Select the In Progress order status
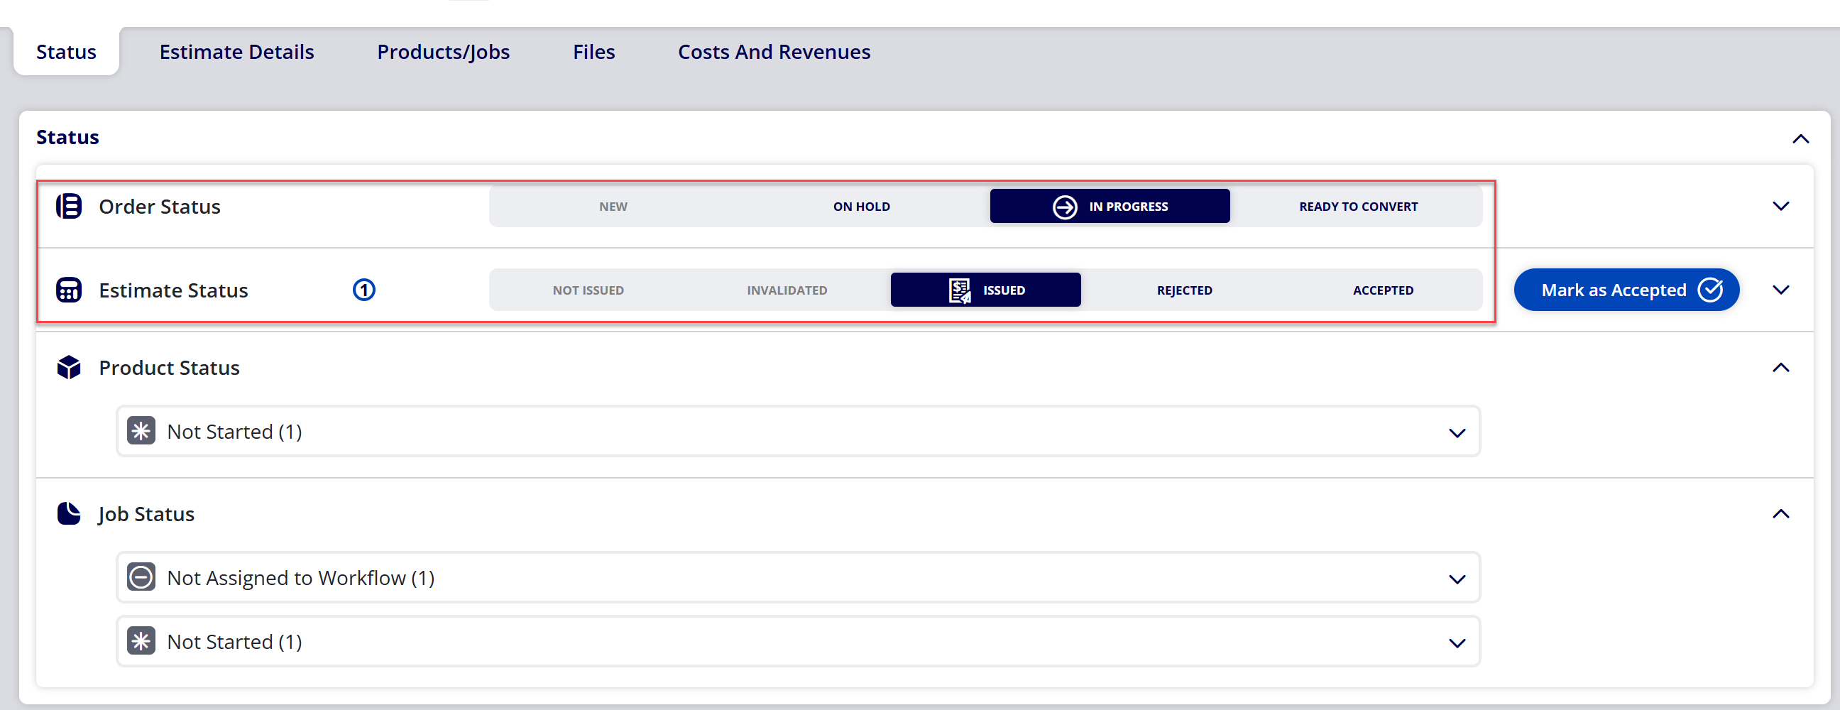 [x=1110, y=207]
